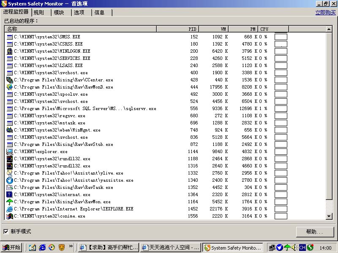Screen dimensions: 338x253
Task: Click the 立即购买 link
Action: (325, 13)
